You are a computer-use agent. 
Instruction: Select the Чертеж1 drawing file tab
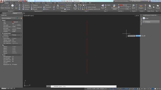[x=17, y=13]
